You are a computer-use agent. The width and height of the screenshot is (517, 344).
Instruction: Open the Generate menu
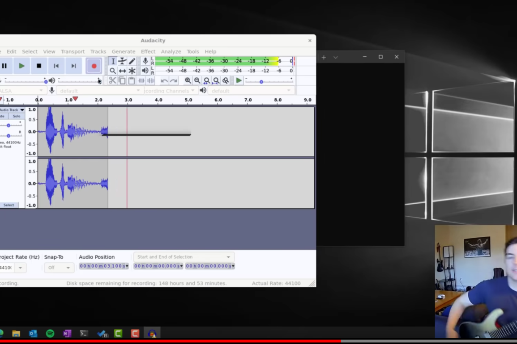coord(124,52)
